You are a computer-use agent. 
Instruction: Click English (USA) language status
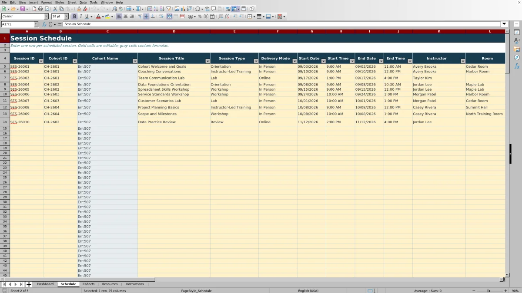(x=308, y=291)
